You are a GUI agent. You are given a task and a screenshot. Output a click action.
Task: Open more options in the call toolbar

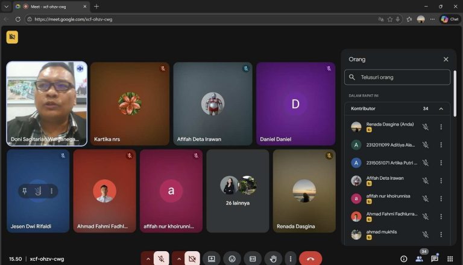pos(291,258)
